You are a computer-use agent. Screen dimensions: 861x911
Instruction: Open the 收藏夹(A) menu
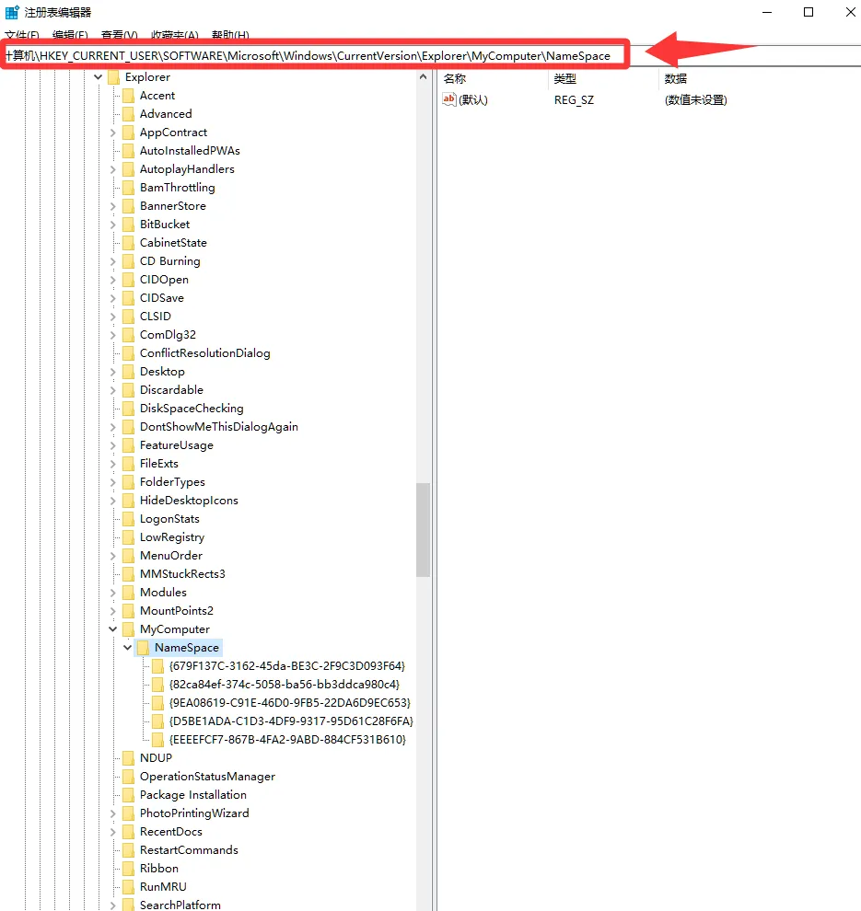[x=175, y=35]
